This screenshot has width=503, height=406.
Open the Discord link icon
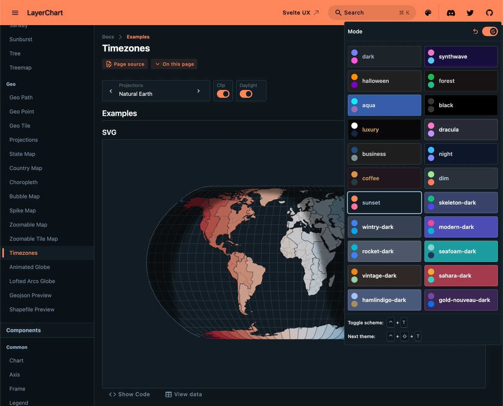coord(451,13)
